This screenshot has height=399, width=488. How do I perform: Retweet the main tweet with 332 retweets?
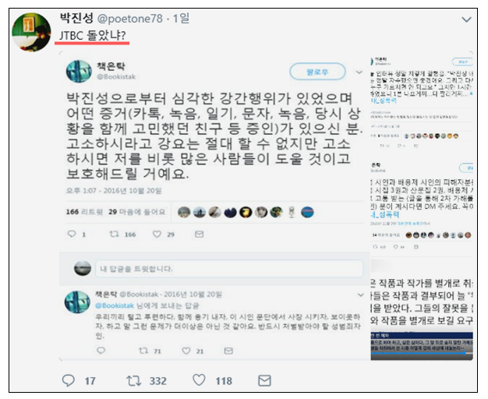click(x=134, y=380)
